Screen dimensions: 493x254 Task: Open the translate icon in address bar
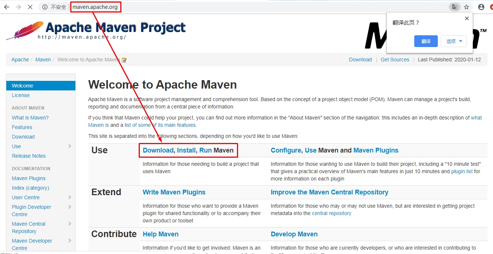click(x=455, y=7)
